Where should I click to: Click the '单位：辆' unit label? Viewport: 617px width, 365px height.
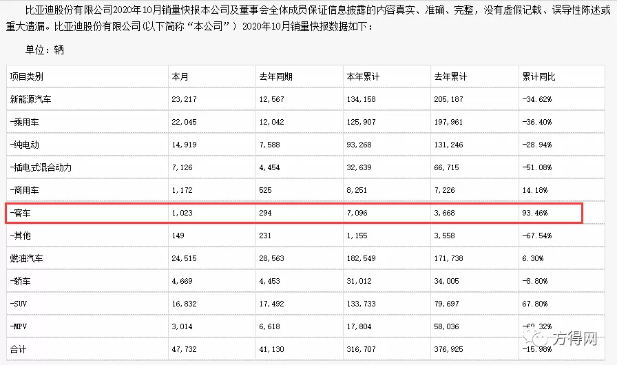(45, 50)
